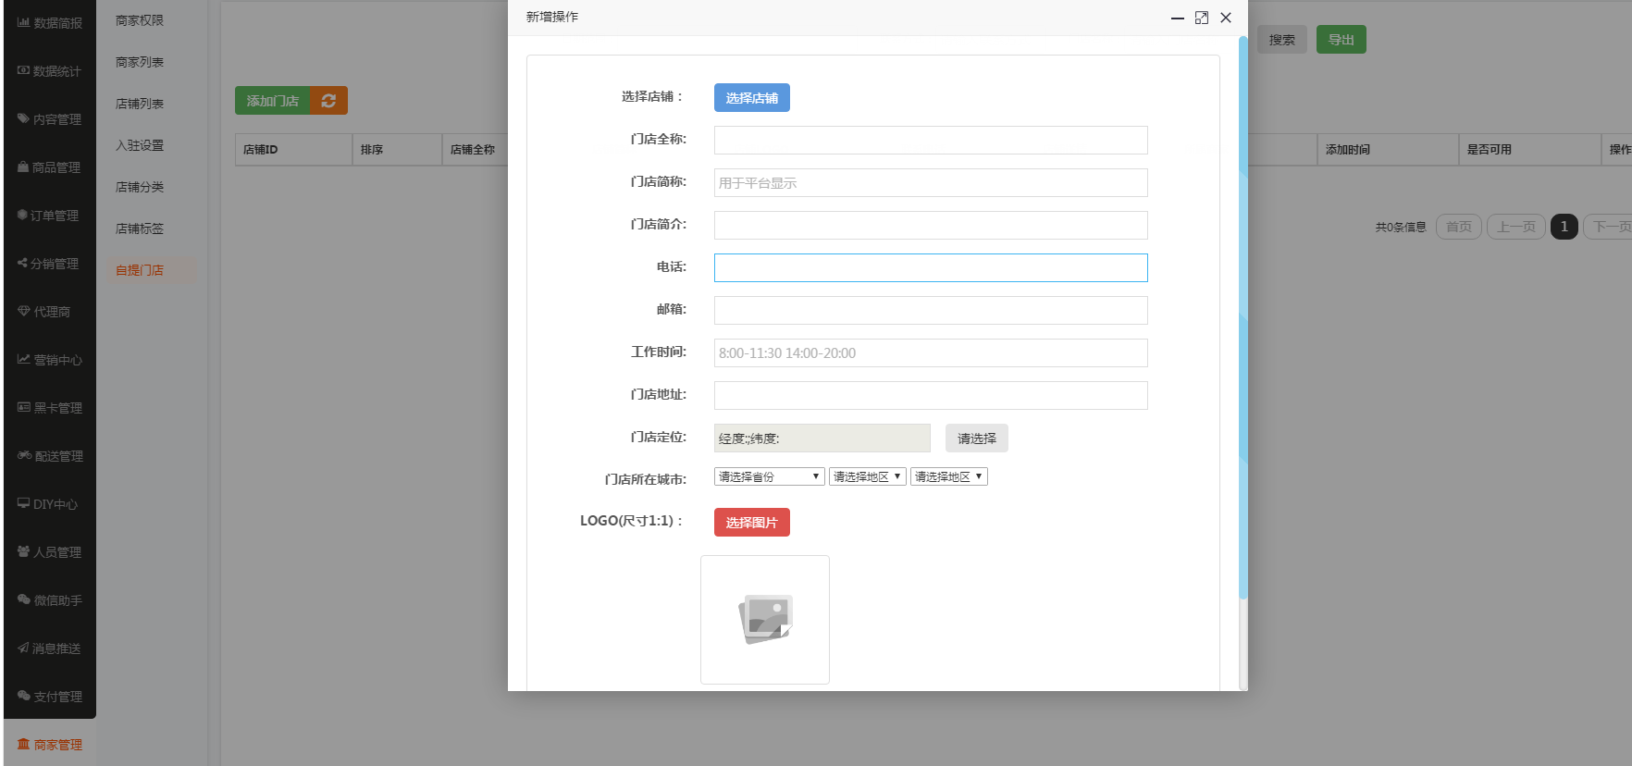Image resolution: width=1632 pixels, height=766 pixels.
Task: Click the red 选择图片 button
Action: 751,523
